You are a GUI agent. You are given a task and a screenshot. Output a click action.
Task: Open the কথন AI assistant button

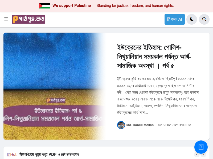click(x=175, y=19)
